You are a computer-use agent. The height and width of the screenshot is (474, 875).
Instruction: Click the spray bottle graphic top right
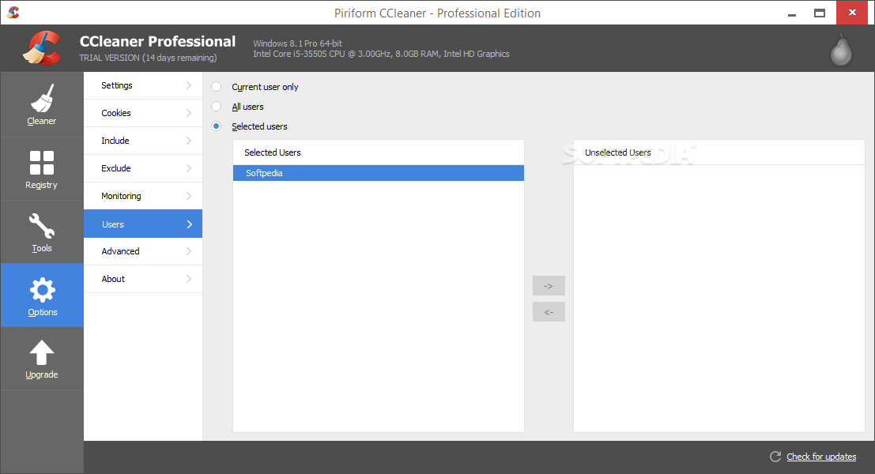(840, 49)
